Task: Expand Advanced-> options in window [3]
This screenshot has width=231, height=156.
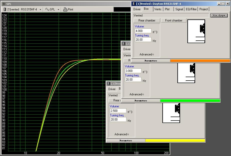Action: tap(122, 134)
